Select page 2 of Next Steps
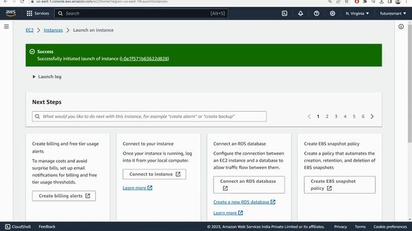412x231 pixels. [x=327, y=116]
